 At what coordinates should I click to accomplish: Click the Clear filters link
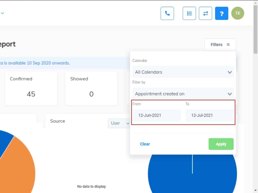point(145,144)
